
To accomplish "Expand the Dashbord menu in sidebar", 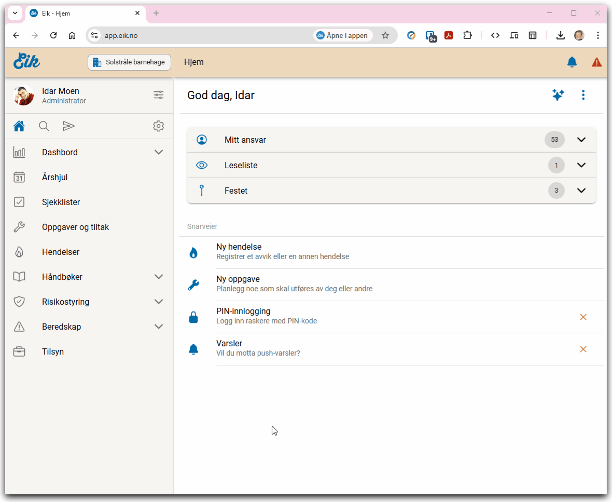I will coord(159,152).
